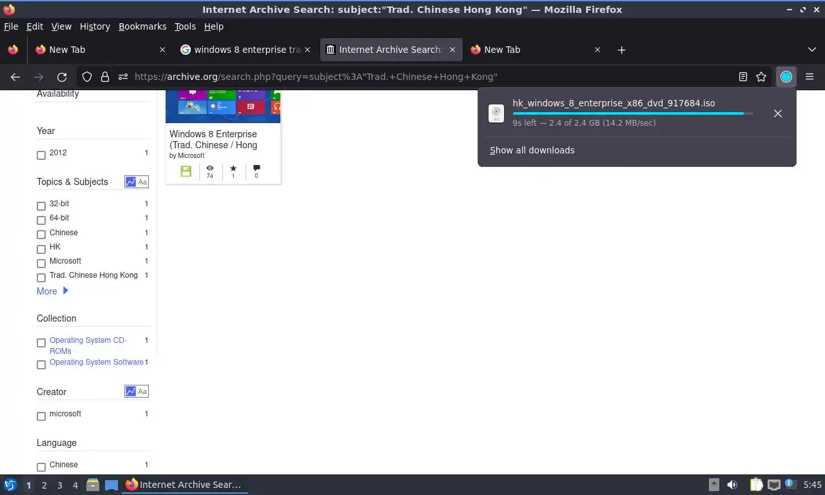Open the Edit menu

coord(35,26)
